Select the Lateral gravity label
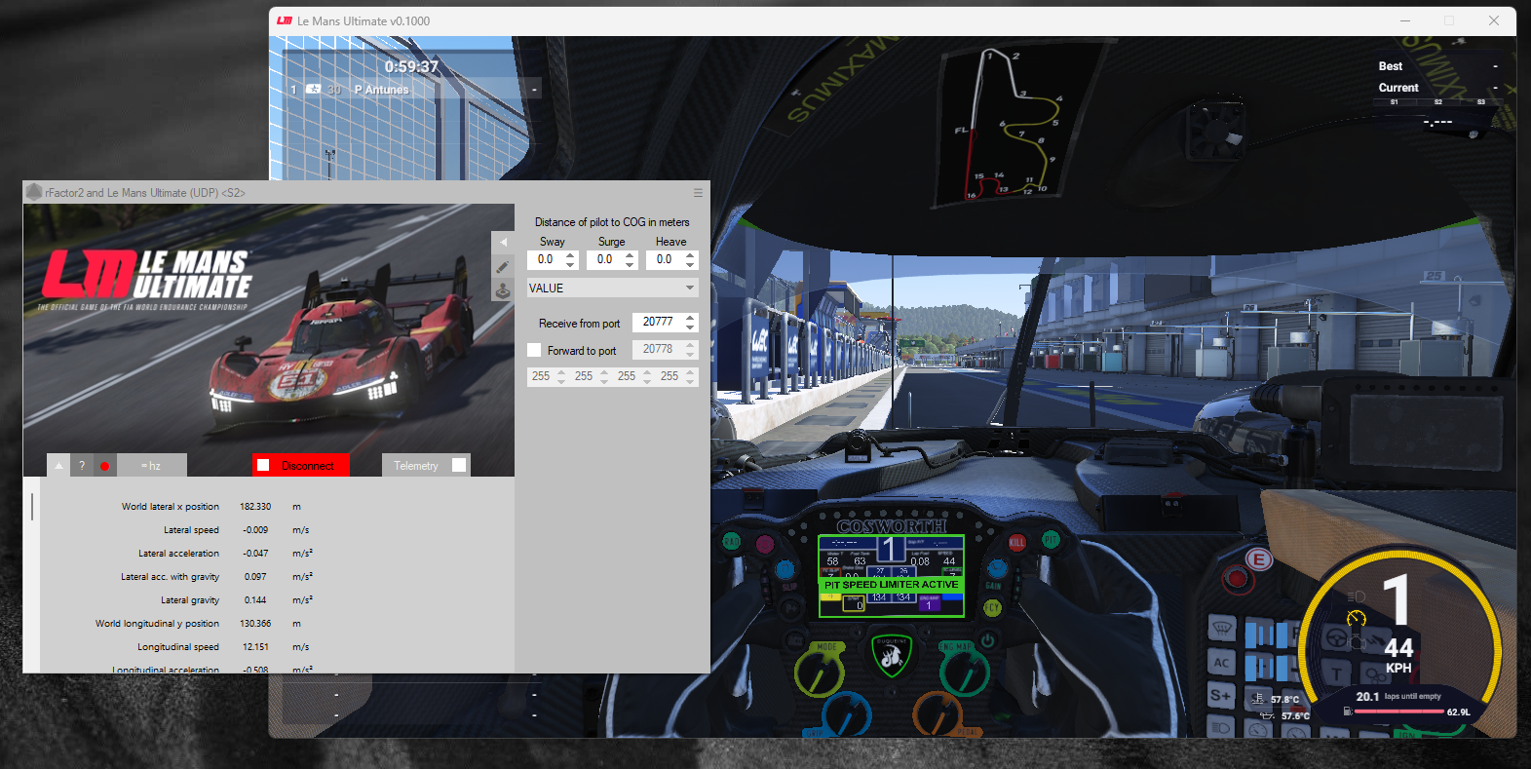Screen dimensions: 1531x769 point(190,600)
